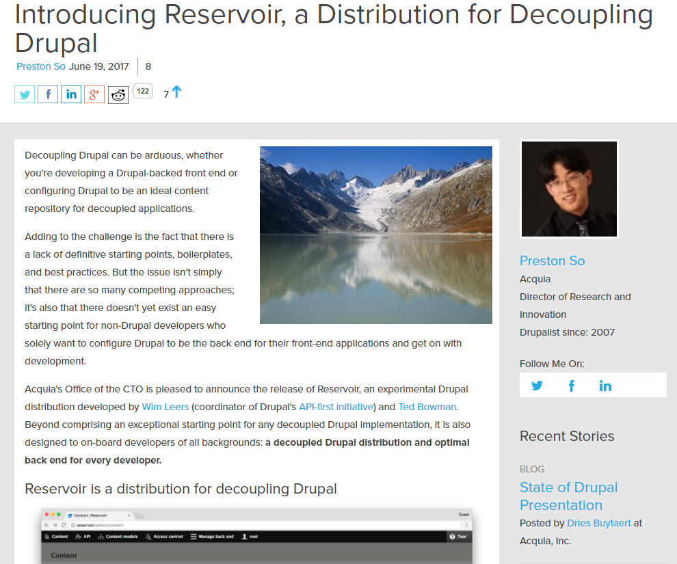This screenshot has width=677, height=564.
Task: Click the comment count 8
Action: 148,66
